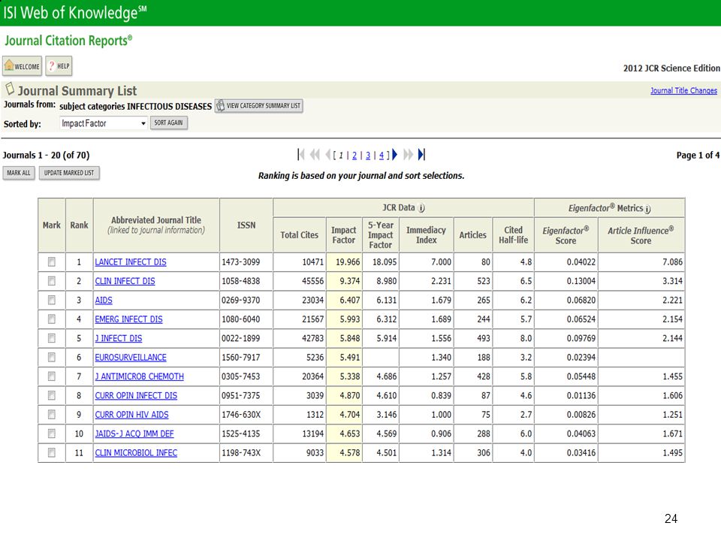721x541 pixels.
Task: Mark the CLIN MICROBIOL INFEC checkbox
Action: point(52,452)
